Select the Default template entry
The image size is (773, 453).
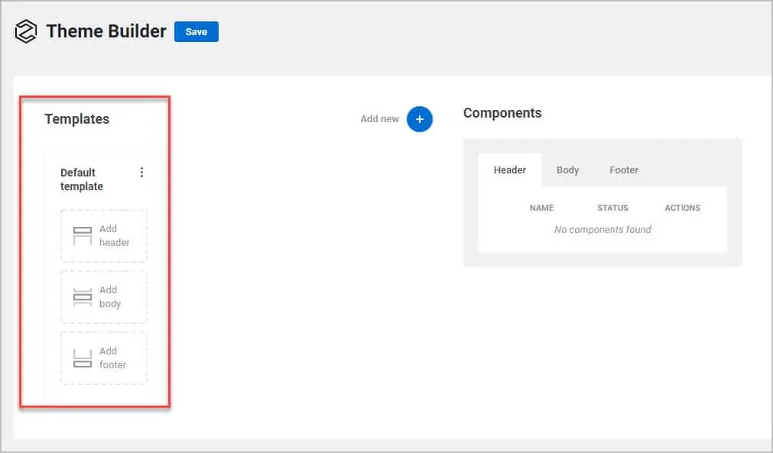[81, 179]
